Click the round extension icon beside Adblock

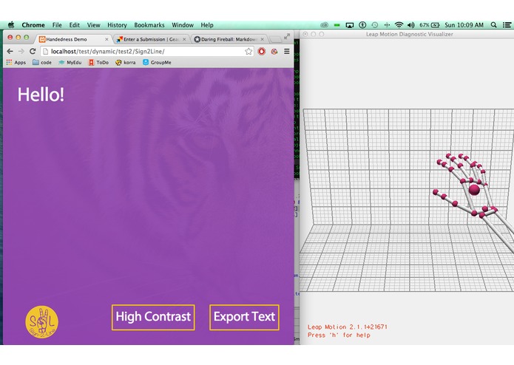[x=274, y=52]
